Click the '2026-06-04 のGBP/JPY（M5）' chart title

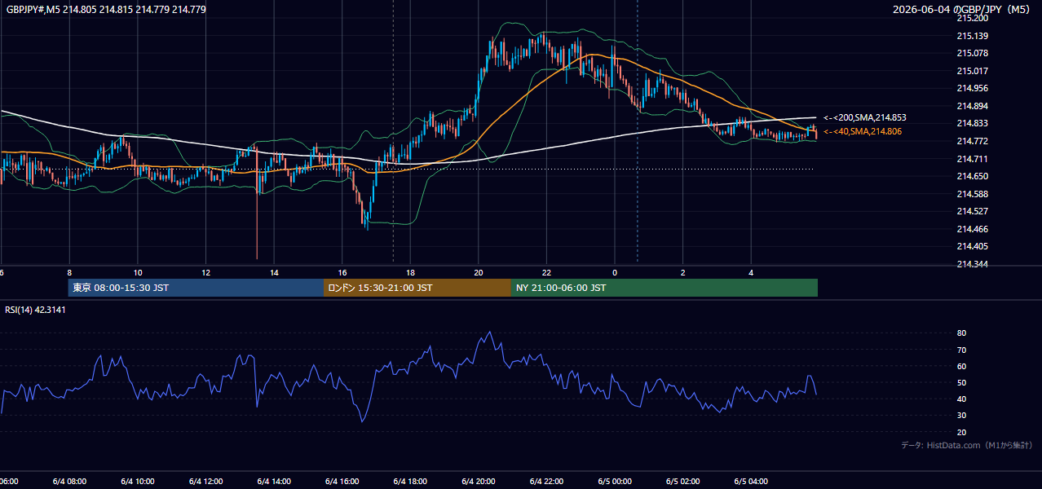[x=963, y=10]
